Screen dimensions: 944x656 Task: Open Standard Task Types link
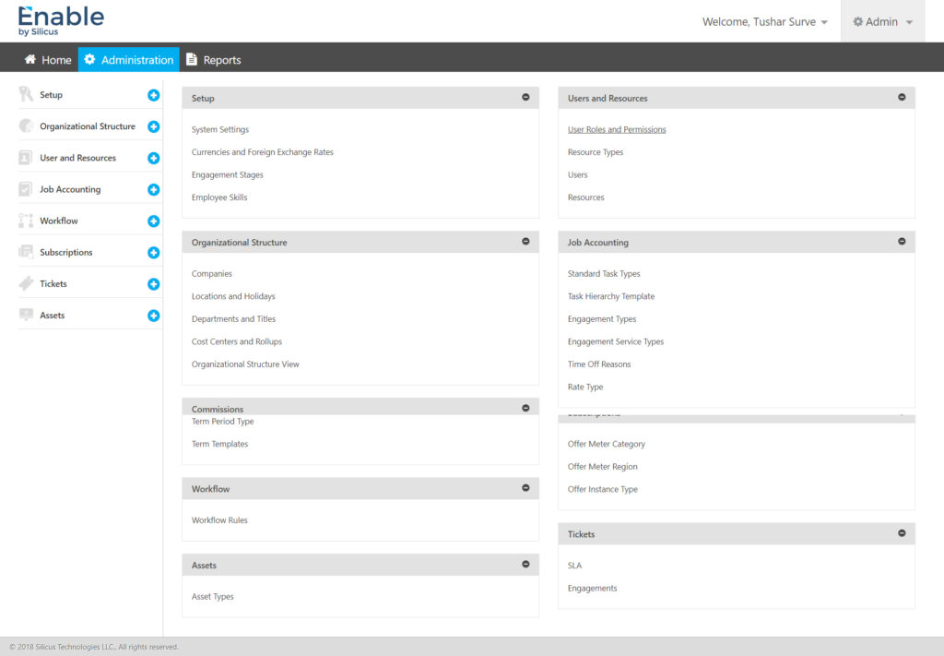point(604,273)
